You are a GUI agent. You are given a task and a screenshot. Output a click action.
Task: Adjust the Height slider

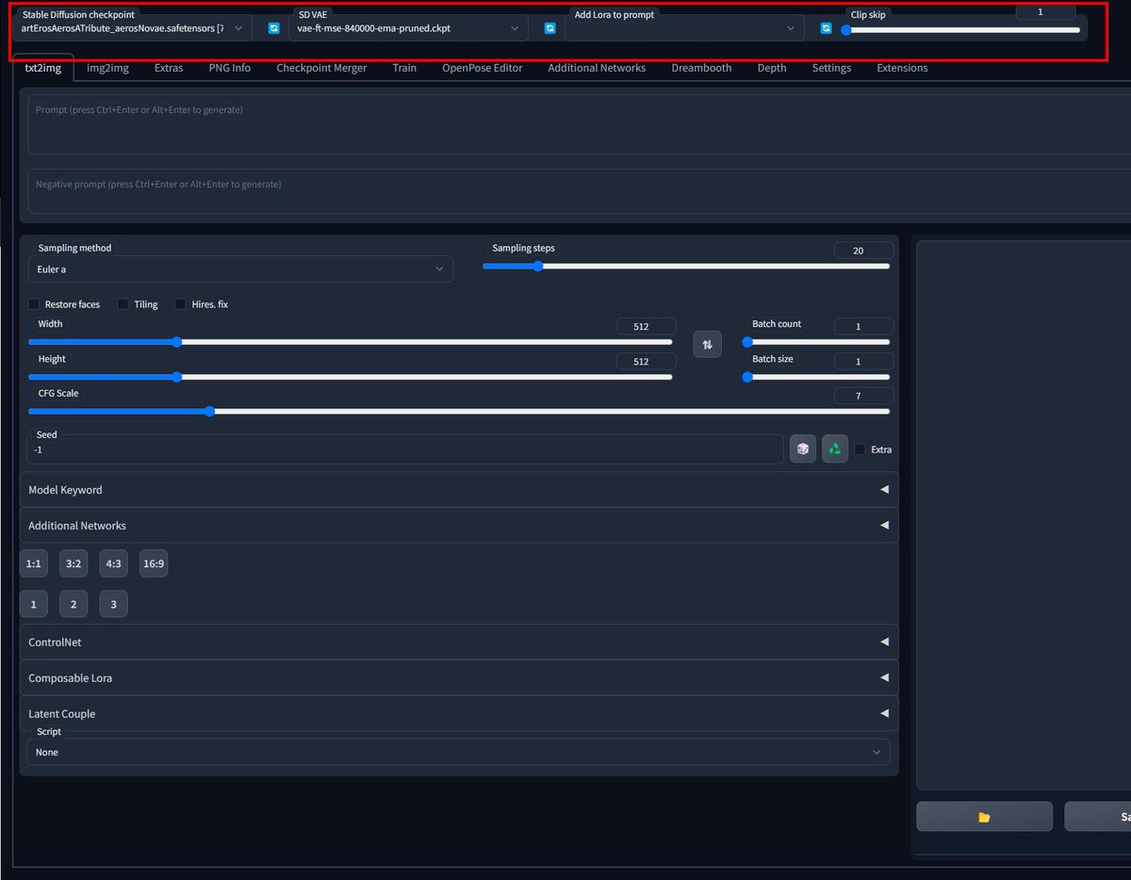click(351, 377)
